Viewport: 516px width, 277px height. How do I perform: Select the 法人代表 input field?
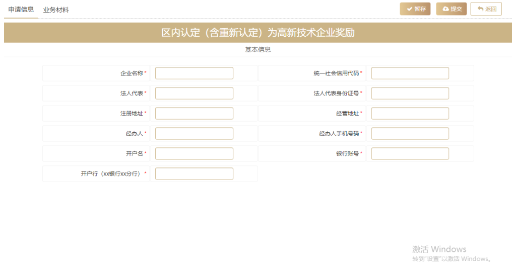(194, 93)
